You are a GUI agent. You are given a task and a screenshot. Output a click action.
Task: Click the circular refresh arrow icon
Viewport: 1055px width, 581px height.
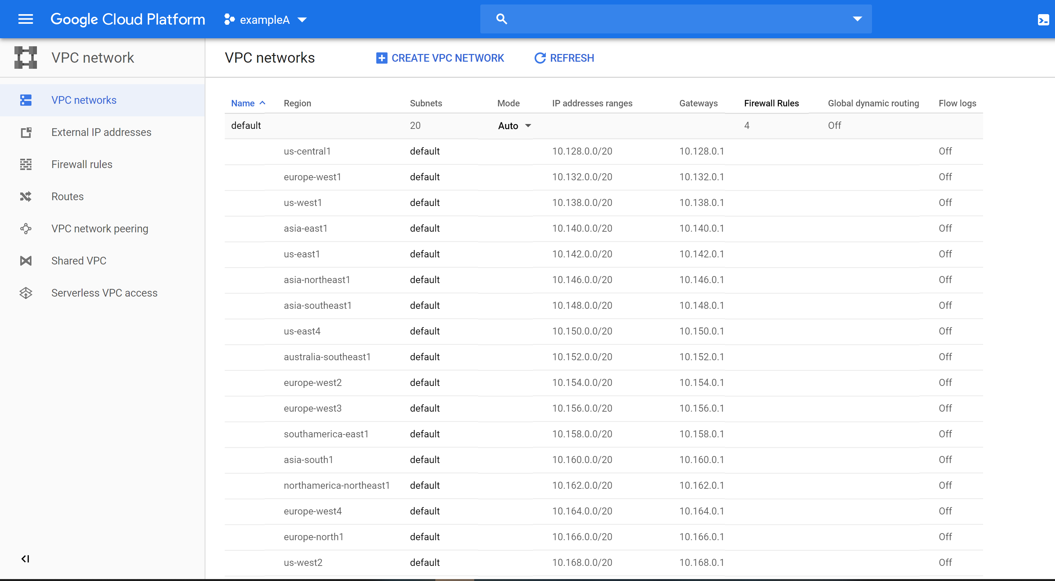point(540,58)
